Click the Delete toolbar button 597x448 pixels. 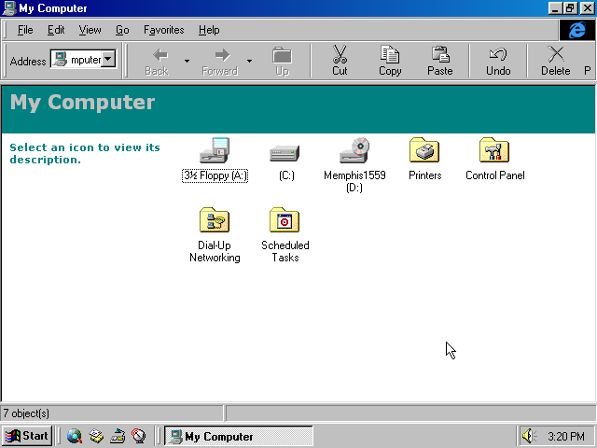[x=556, y=61]
